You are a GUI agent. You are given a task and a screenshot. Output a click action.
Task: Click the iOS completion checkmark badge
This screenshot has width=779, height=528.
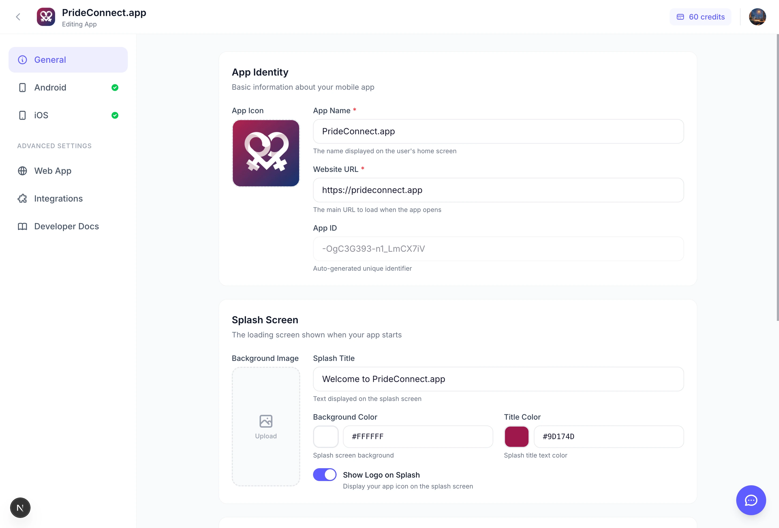115,115
